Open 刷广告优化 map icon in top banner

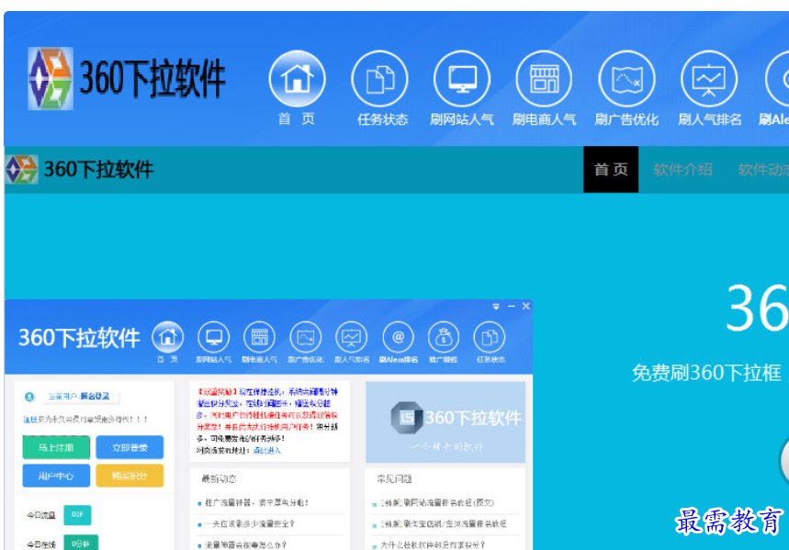[x=626, y=78]
